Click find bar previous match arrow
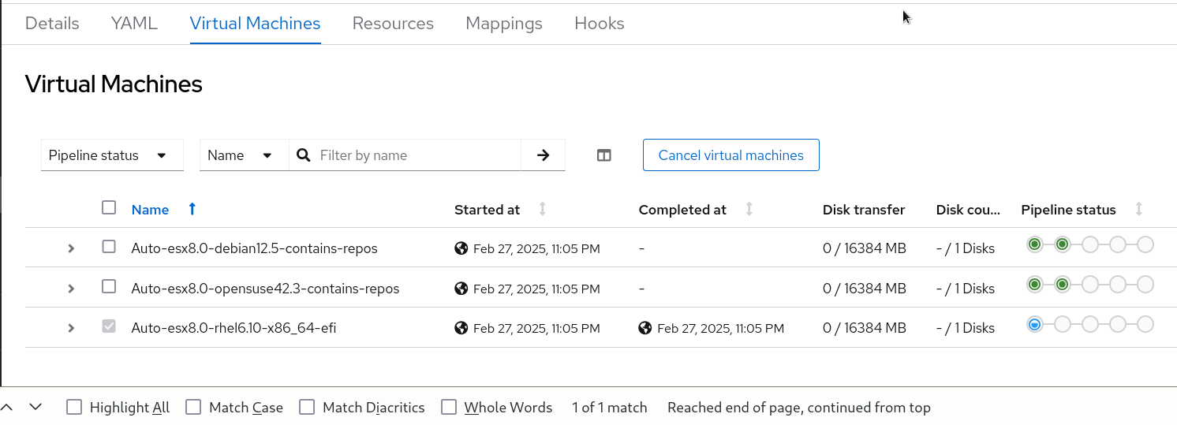The width and height of the screenshot is (1177, 425). click(x=7, y=407)
